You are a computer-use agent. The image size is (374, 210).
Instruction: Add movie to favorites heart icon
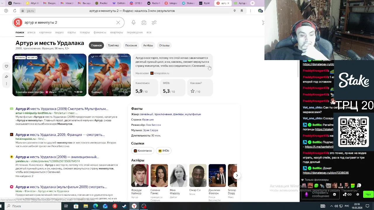(6, 66)
